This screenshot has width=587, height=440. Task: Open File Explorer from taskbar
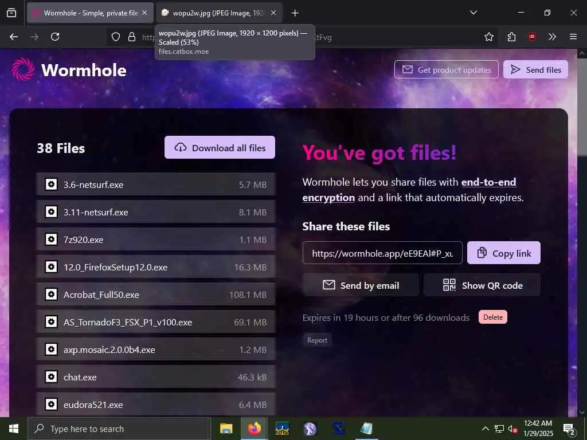(226, 429)
